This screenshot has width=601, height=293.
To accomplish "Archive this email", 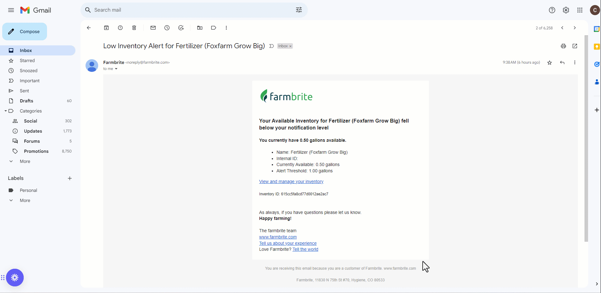I will click(x=106, y=28).
